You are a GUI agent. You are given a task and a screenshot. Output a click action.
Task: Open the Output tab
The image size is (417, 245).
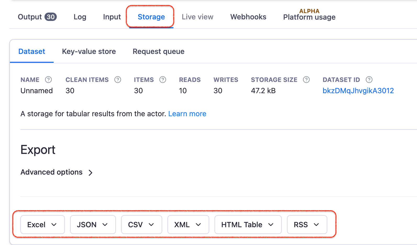(x=37, y=17)
